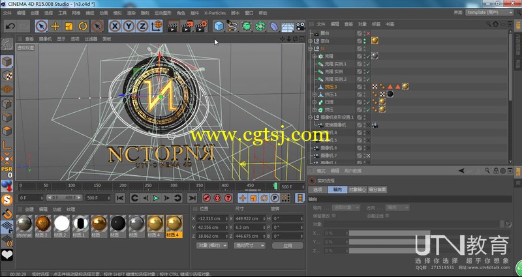Click the 应用 apply button
This screenshot has width=522, height=277.
point(288,246)
